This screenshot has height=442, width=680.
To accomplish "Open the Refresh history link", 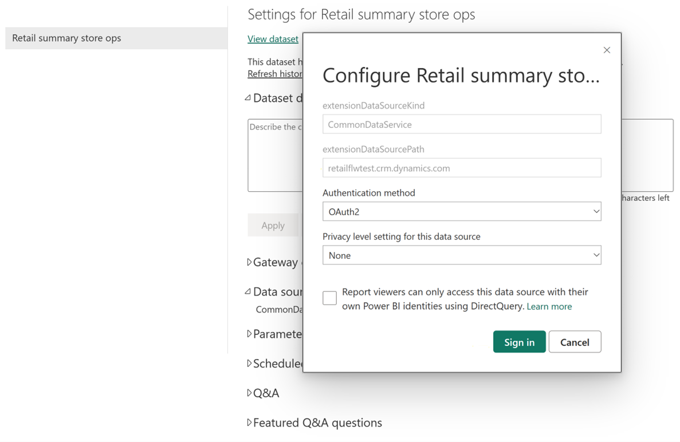I will coord(275,74).
